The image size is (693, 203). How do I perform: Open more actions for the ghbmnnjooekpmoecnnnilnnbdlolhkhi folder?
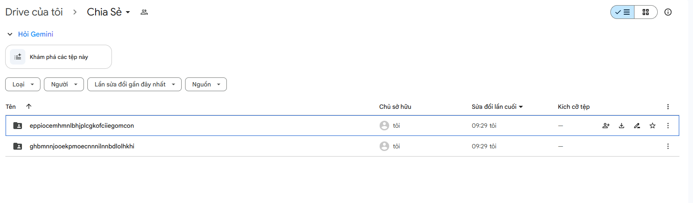pos(668,146)
